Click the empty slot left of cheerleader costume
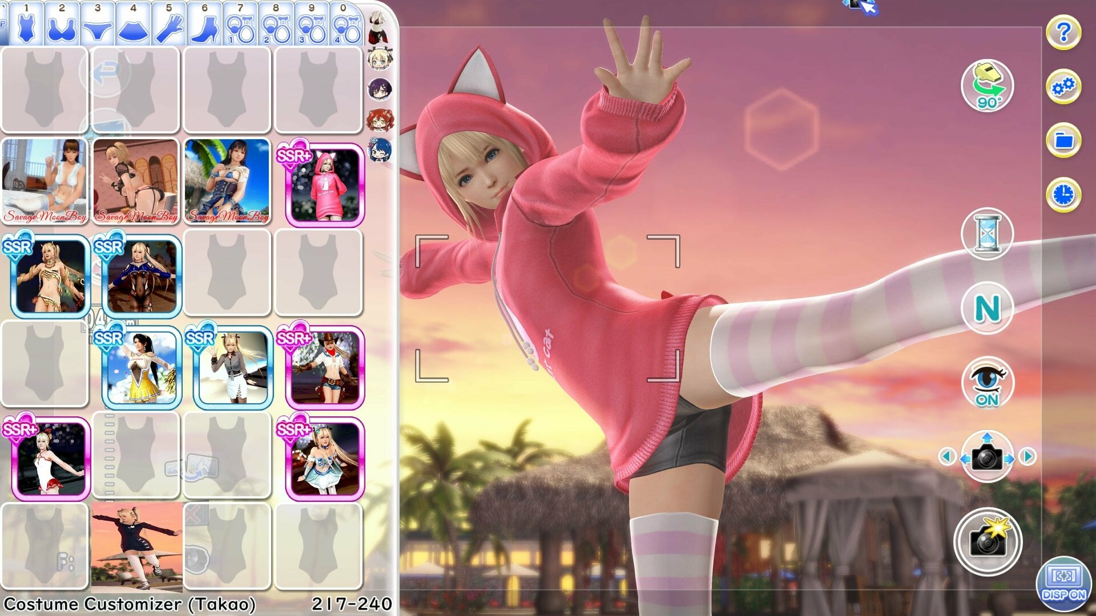This screenshot has width=1096, height=616. click(45, 363)
